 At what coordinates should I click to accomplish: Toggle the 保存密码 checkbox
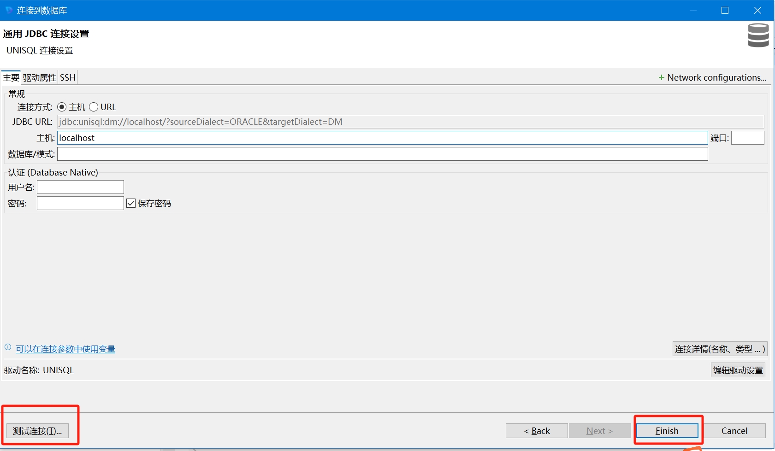coord(131,203)
